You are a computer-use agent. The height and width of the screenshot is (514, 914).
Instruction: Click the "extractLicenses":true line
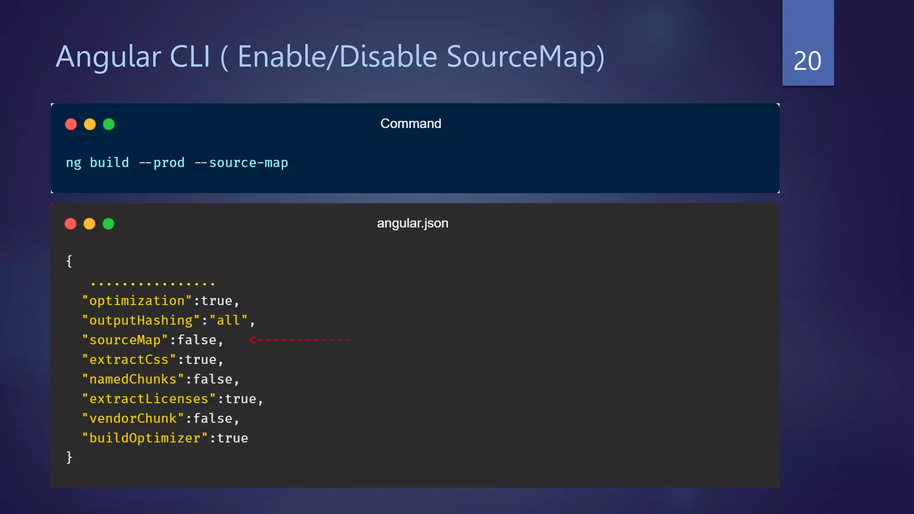(173, 399)
